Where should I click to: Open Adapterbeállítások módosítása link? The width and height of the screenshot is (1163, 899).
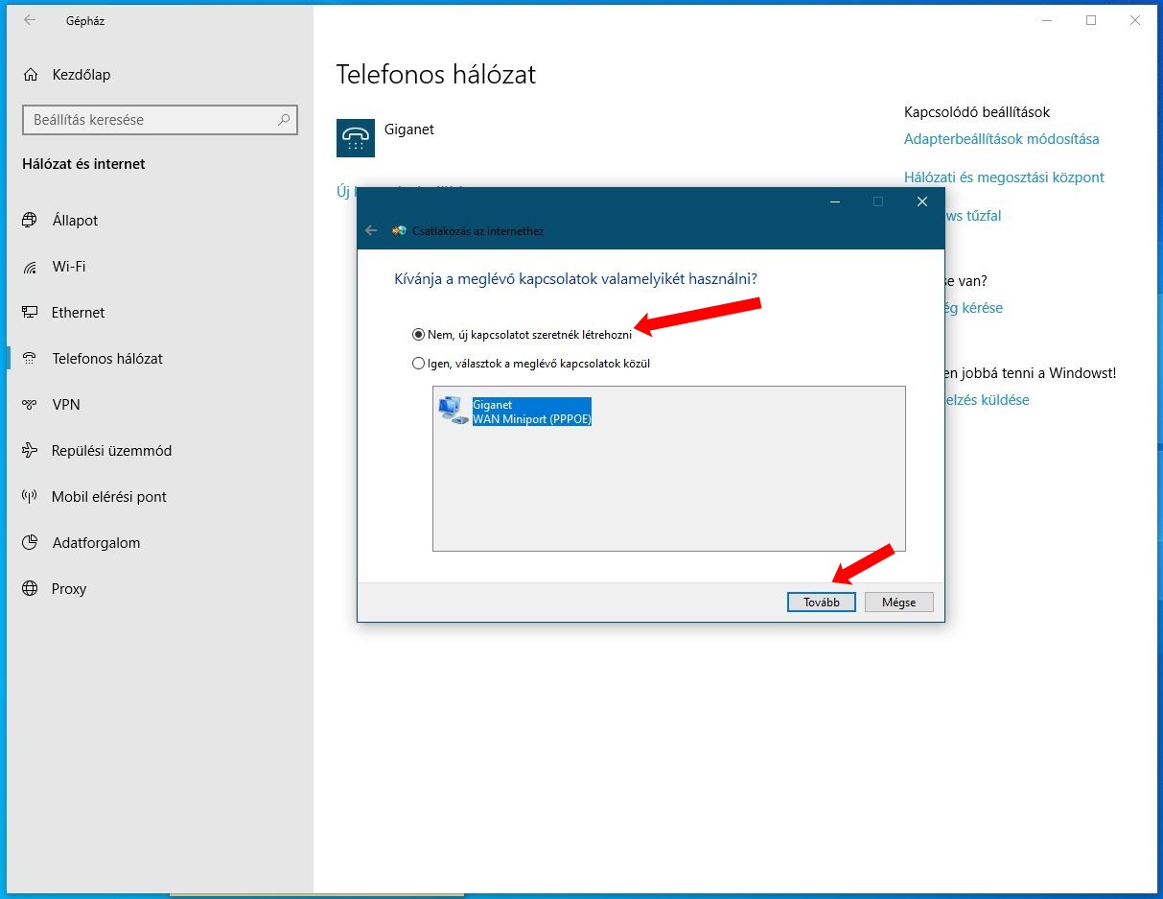1001,139
